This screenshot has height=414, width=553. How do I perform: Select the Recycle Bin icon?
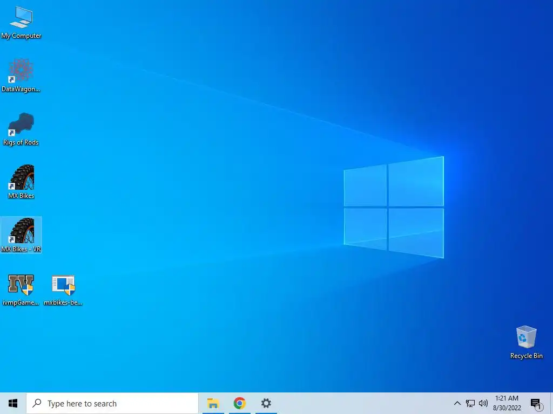point(526,342)
